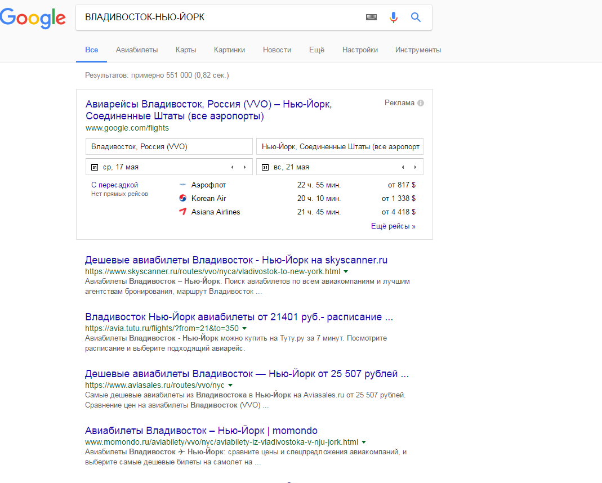Start voice search with microphone icon
The height and width of the screenshot is (483, 602).
[x=394, y=17]
